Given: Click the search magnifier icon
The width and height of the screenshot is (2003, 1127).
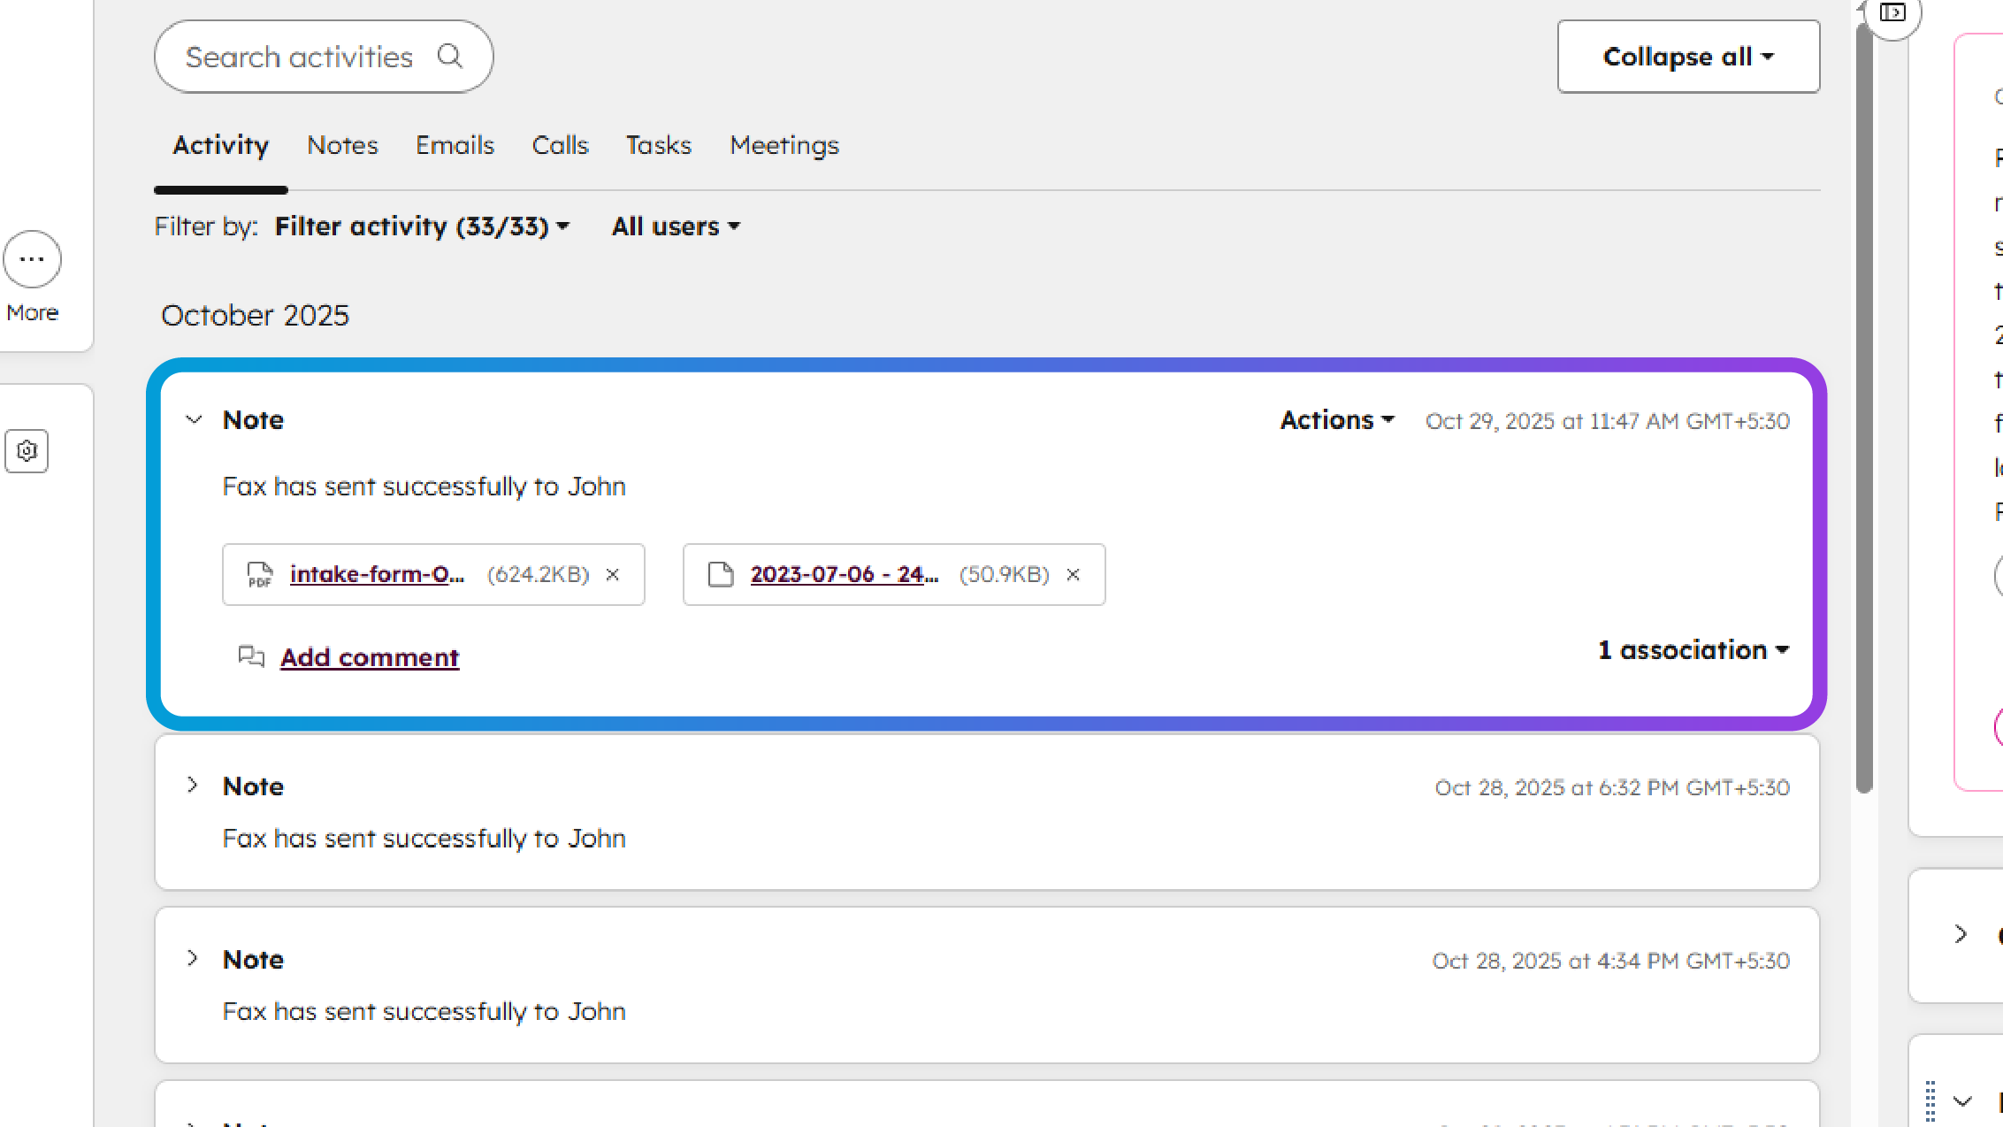Looking at the screenshot, I should tap(450, 57).
